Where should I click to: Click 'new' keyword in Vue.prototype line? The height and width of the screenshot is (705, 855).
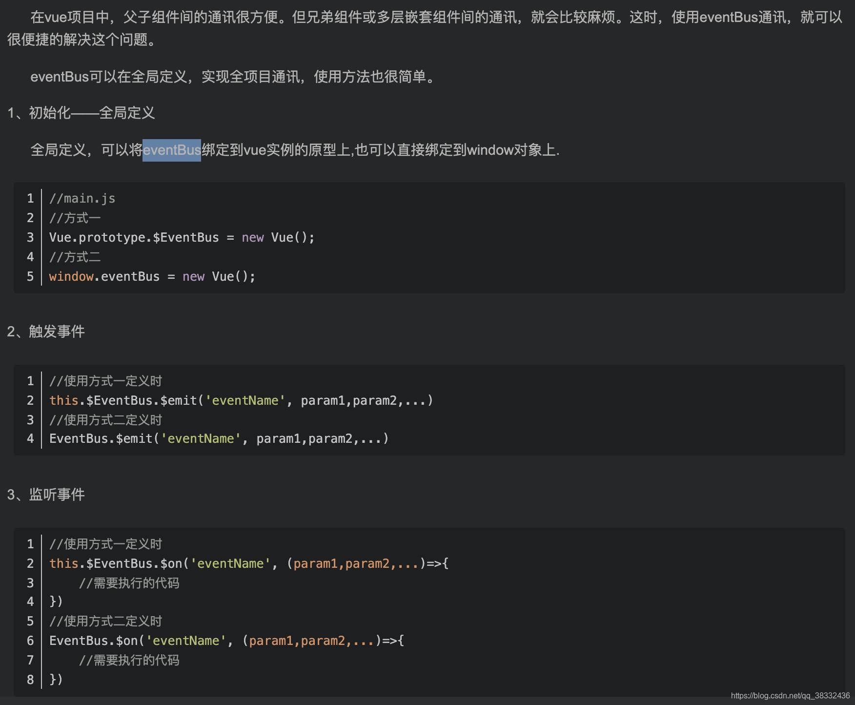coord(253,237)
